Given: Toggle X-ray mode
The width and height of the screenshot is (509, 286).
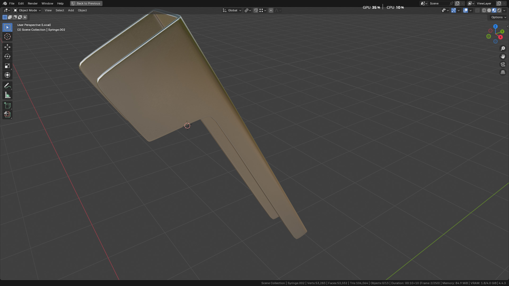Looking at the screenshot, I should pos(477,10).
